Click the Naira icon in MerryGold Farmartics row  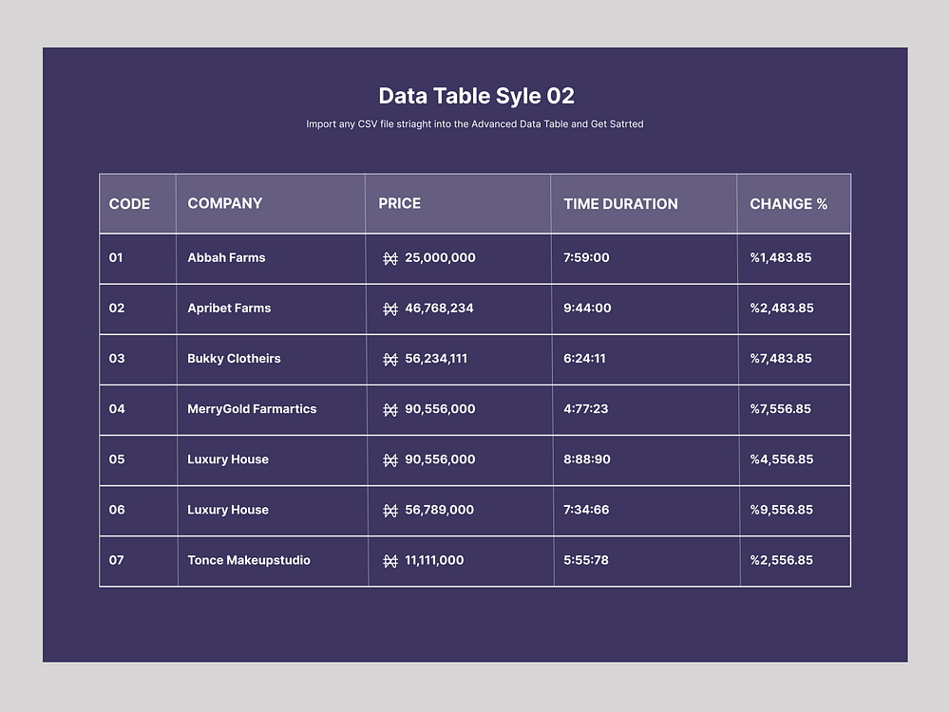[389, 409]
